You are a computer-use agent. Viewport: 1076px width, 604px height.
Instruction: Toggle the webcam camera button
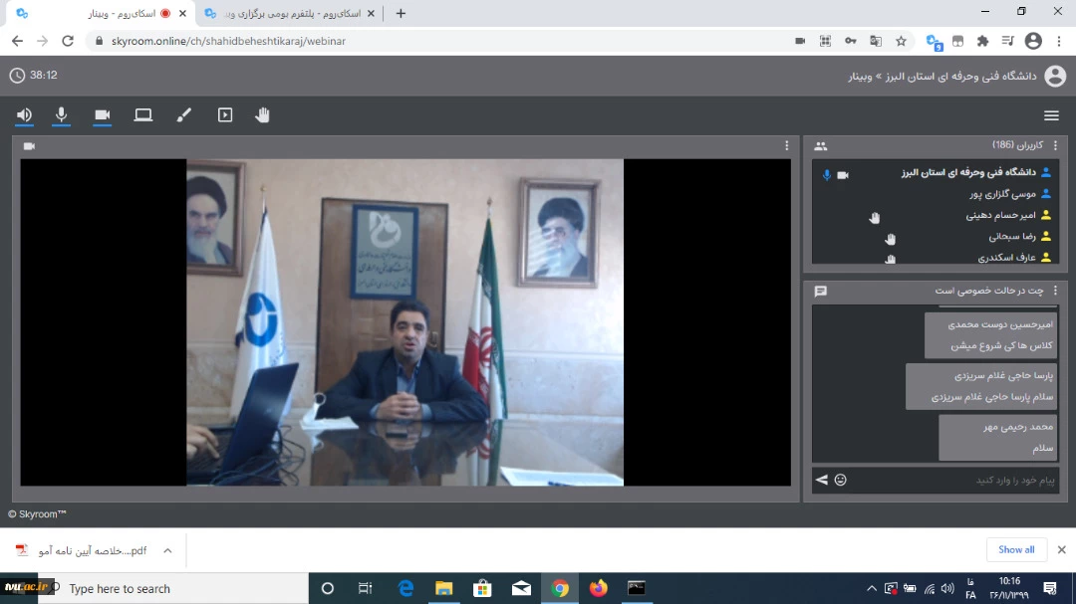(x=103, y=115)
